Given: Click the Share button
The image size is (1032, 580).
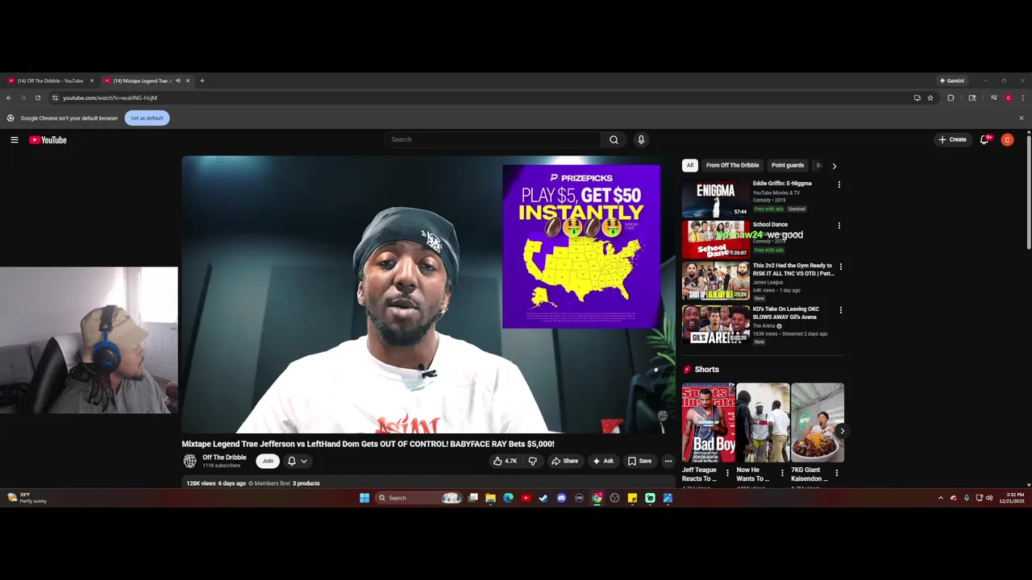Looking at the screenshot, I should 564,461.
